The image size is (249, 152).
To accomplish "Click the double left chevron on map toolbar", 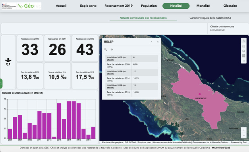I will pos(244,61).
